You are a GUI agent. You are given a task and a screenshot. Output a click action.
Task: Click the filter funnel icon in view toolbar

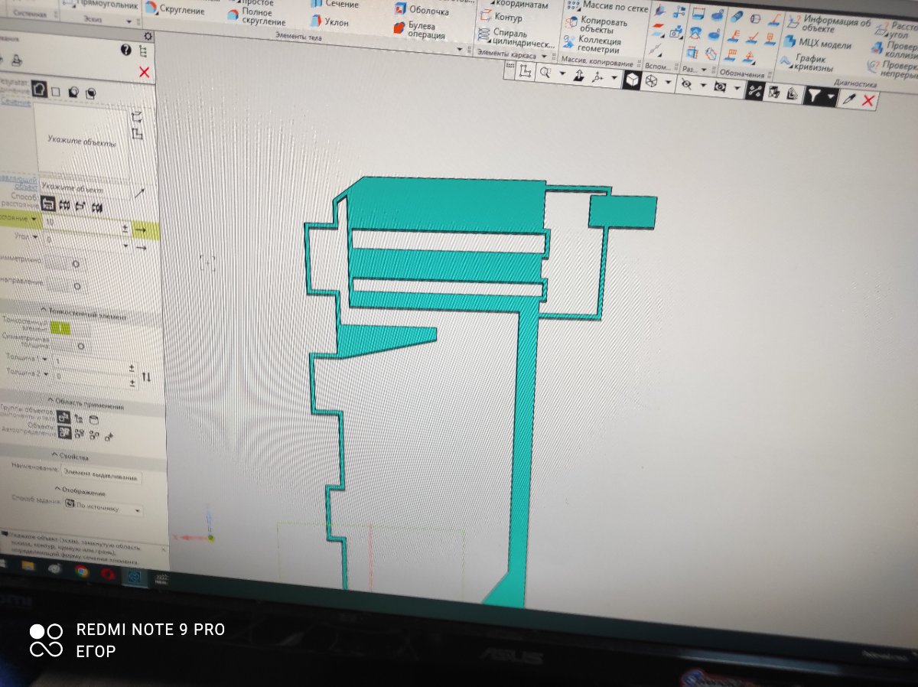tap(815, 96)
